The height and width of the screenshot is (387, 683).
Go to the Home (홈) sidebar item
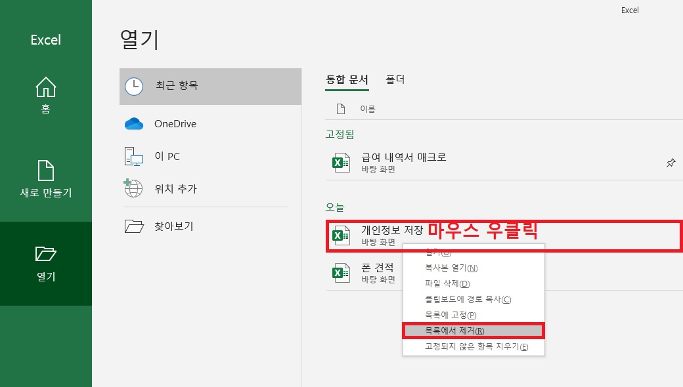(x=46, y=95)
